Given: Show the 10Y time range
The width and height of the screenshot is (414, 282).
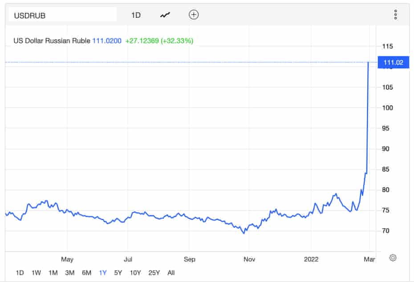Looking at the screenshot, I should click(135, 273).
